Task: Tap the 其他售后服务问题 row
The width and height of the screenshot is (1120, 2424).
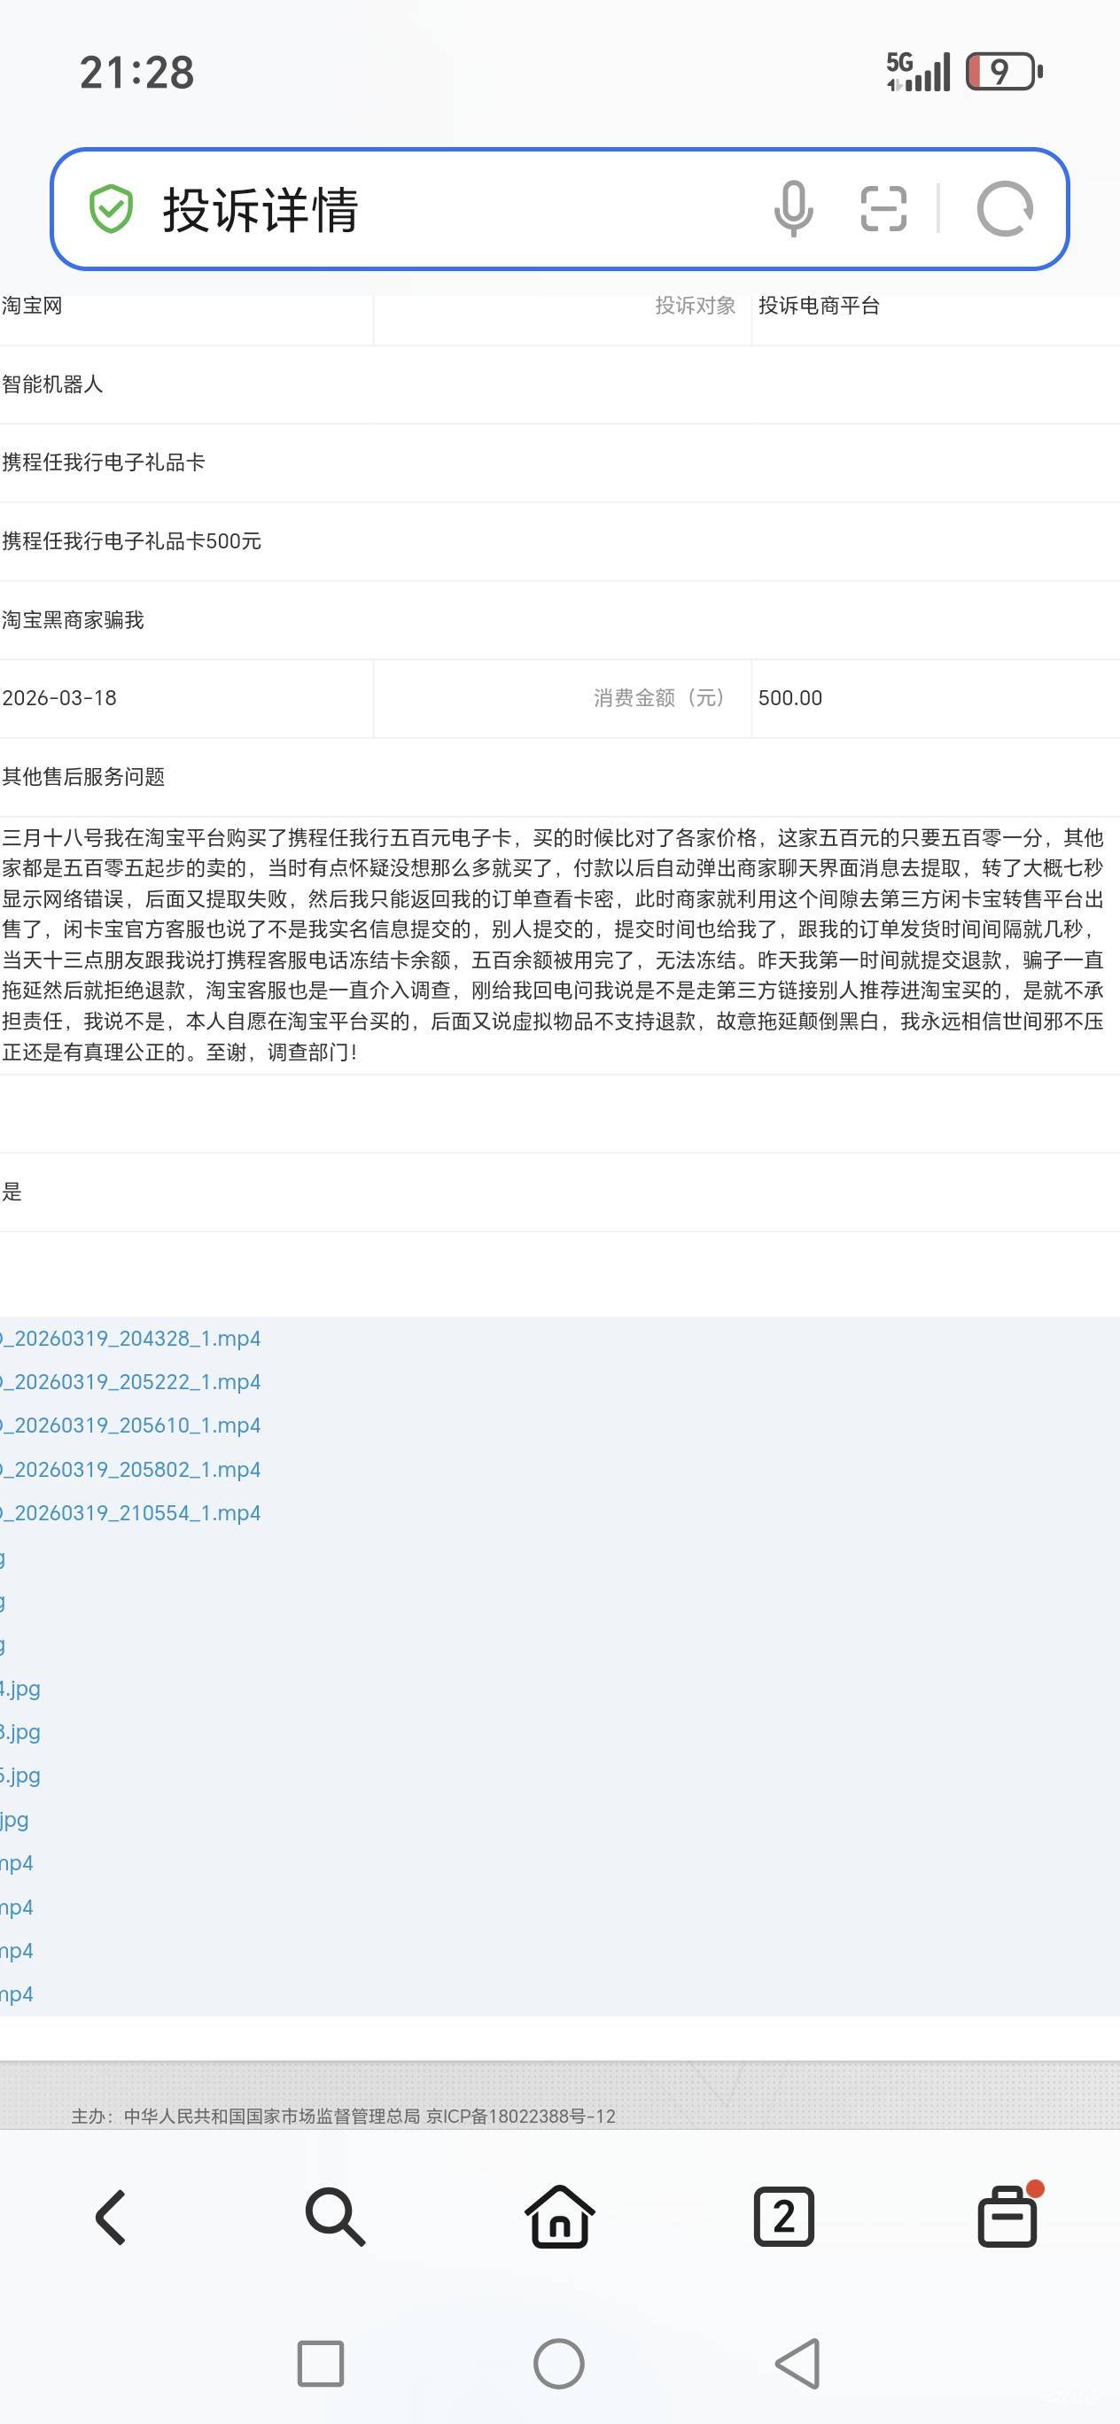Action: (x=560, y=776)
